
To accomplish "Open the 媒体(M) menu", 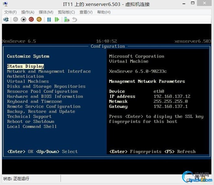I will [46, 12].
